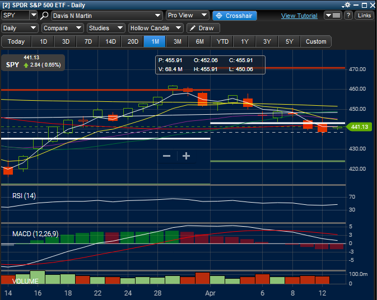Open the SPY symbol dropdown arrow
377x300 pixels.
(34, 15)
